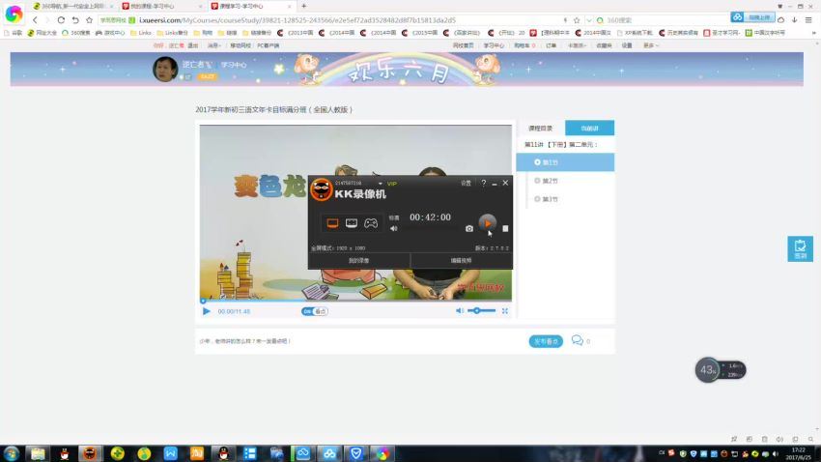Take a screenshot with KK recorder camera icon
The height and width of the screenshot is (462, 821).
pos(469,228)
